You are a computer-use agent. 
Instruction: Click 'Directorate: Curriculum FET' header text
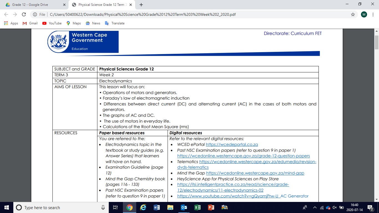293,34
